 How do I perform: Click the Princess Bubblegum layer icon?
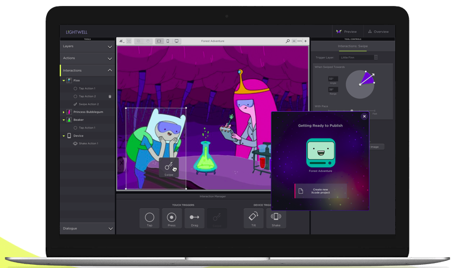[69, 112]
